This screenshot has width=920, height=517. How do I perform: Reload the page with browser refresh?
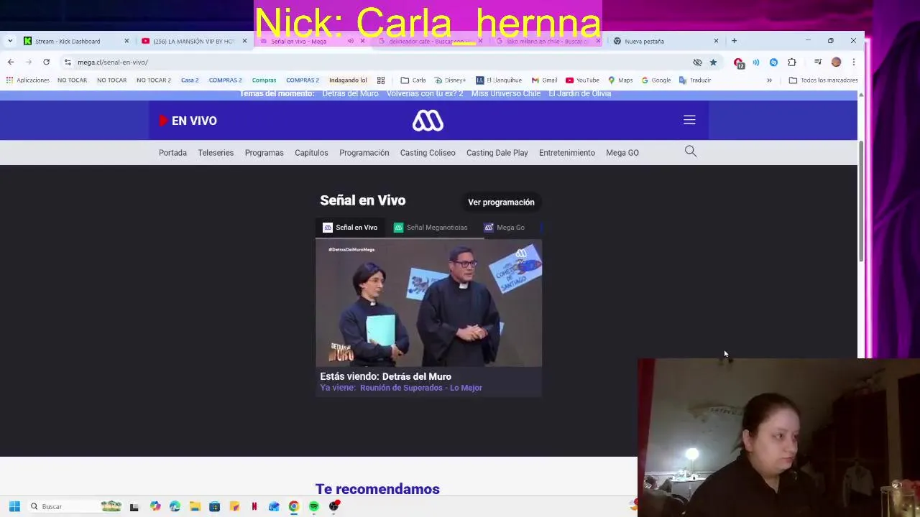point(46,62)
